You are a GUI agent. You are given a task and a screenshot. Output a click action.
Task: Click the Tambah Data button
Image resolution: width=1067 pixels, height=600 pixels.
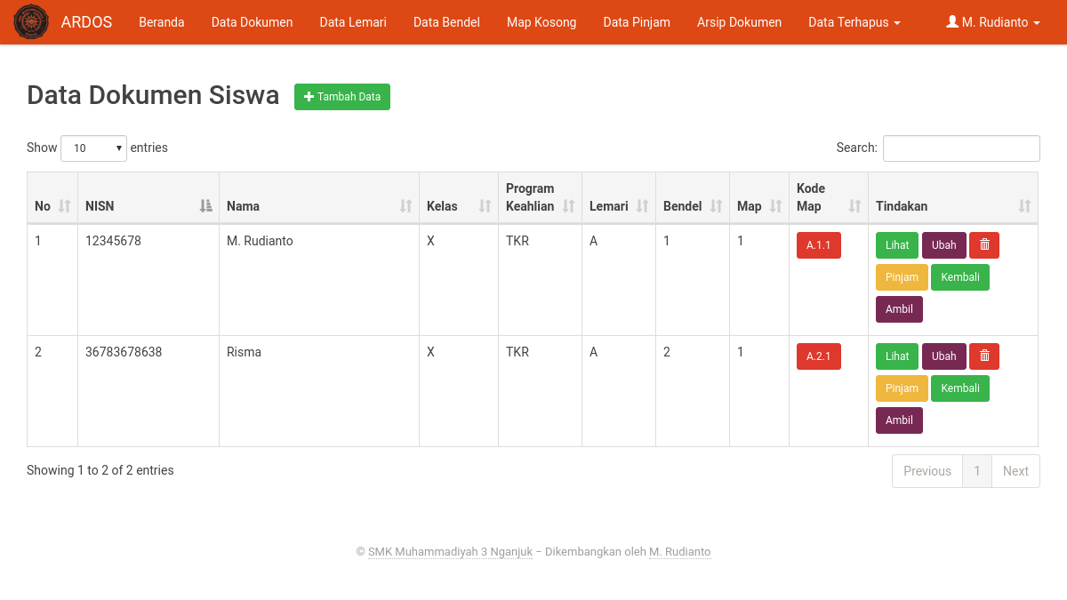pyautogui.click(x=342, y=97)
